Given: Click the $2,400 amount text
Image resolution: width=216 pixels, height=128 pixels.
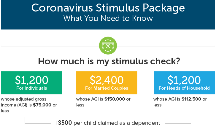Looking at the screenshot, I should click(107, 80).
